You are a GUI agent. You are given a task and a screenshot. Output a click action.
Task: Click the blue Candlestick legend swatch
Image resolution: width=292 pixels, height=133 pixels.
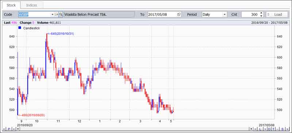click(20, 28)
